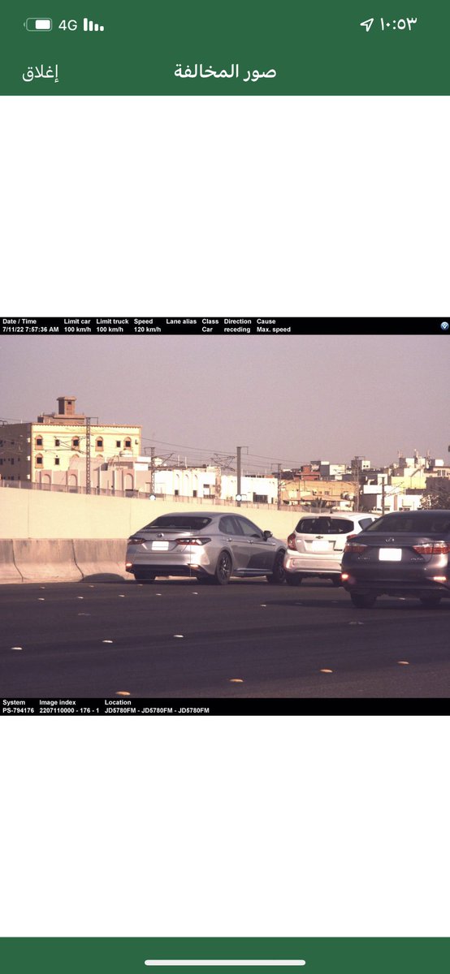The height and width of the screenshot is (974, 450).
Task: Tap the 4G network label
Action: click(x=67, y=24)
